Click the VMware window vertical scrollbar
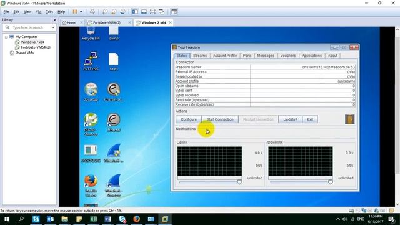 [397, 116]
